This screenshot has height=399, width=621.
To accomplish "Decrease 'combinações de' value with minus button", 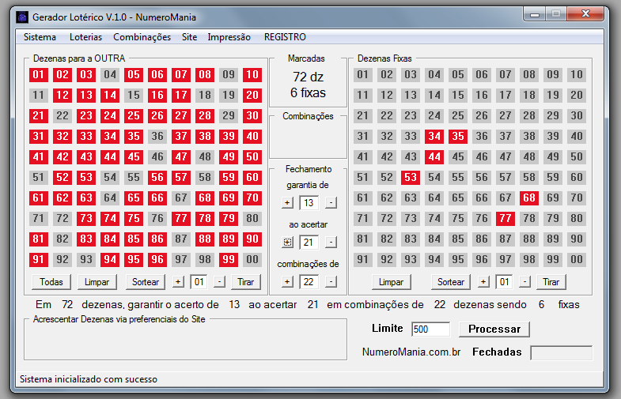I will 331,281.
